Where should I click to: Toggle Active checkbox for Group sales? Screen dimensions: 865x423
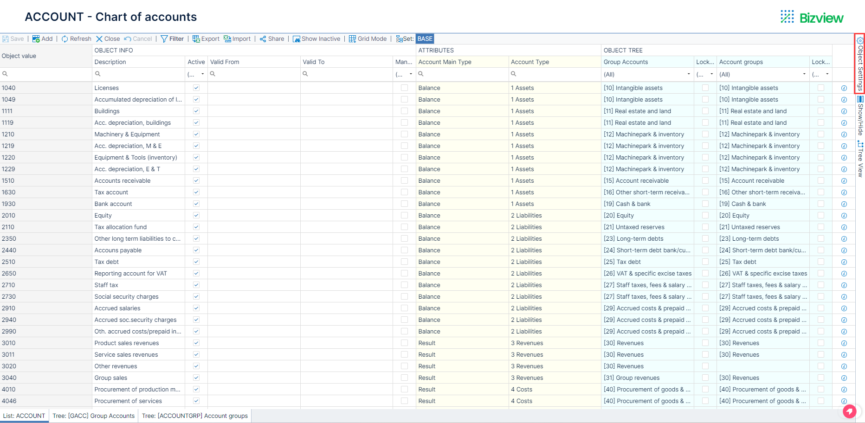click(x=196, y=378)
